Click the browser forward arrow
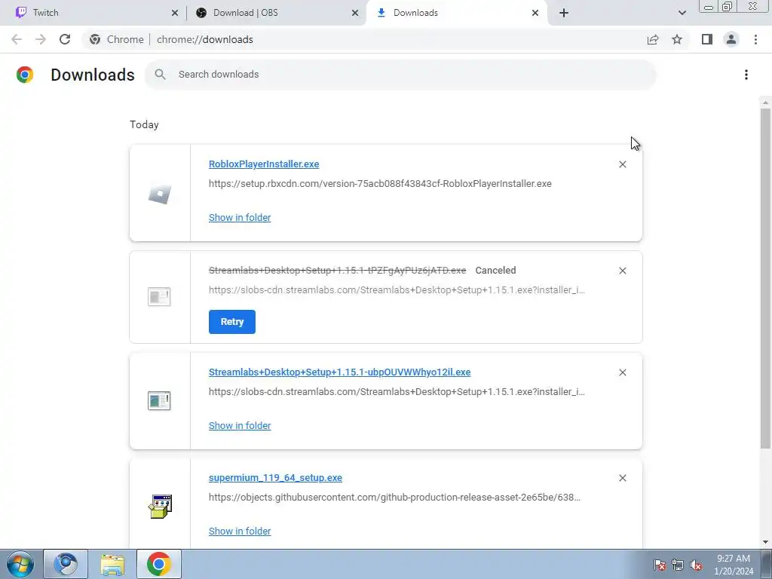The height and width of the screenshot is (579, 772). pos(41,39)
